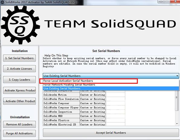Screen dimensions: 180x140
Task: Click serial number field for SolidWorks Plastics
Action: (x=115, y=120)
